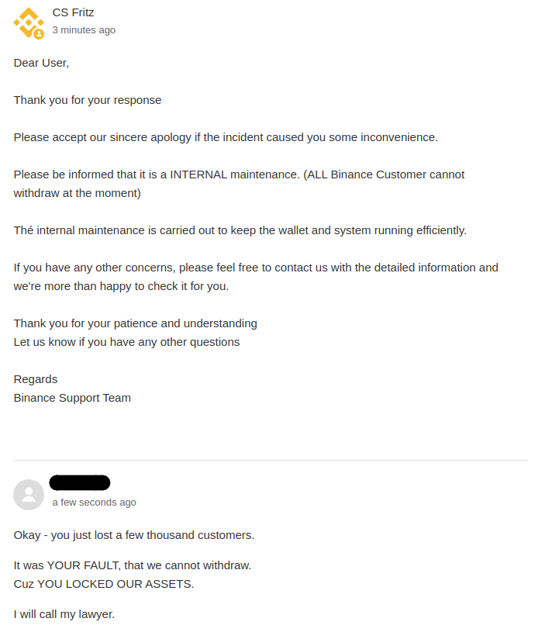Click the "If you have any other concerns" paragraph
This screenshot has width=559, height=639.
point(256,277)
